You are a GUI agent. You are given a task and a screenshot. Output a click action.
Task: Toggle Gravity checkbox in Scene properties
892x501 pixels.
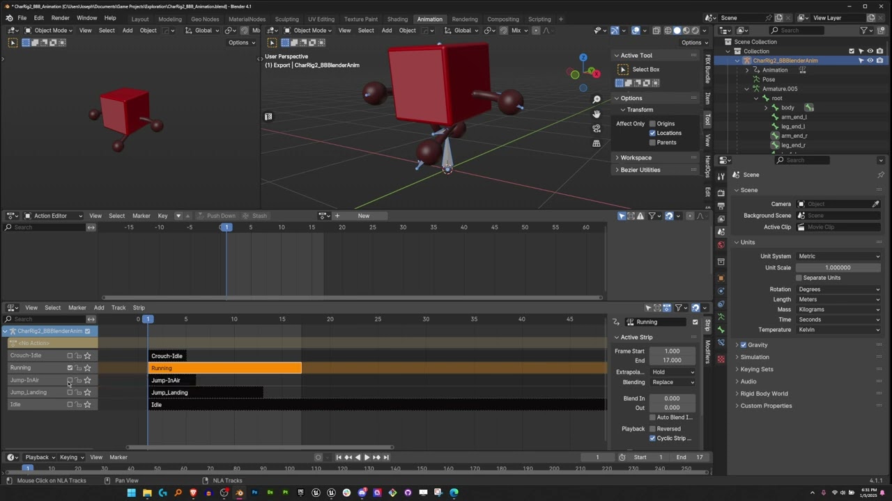pos(743,345)
